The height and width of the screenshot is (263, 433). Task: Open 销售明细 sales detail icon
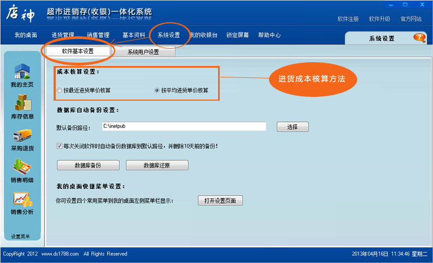[22, 171]
